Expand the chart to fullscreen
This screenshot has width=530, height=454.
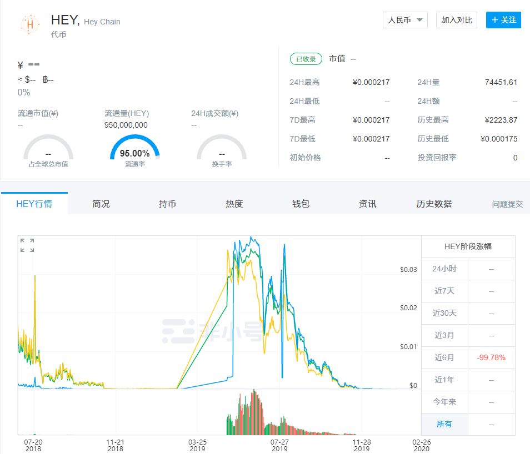(27, 245)
